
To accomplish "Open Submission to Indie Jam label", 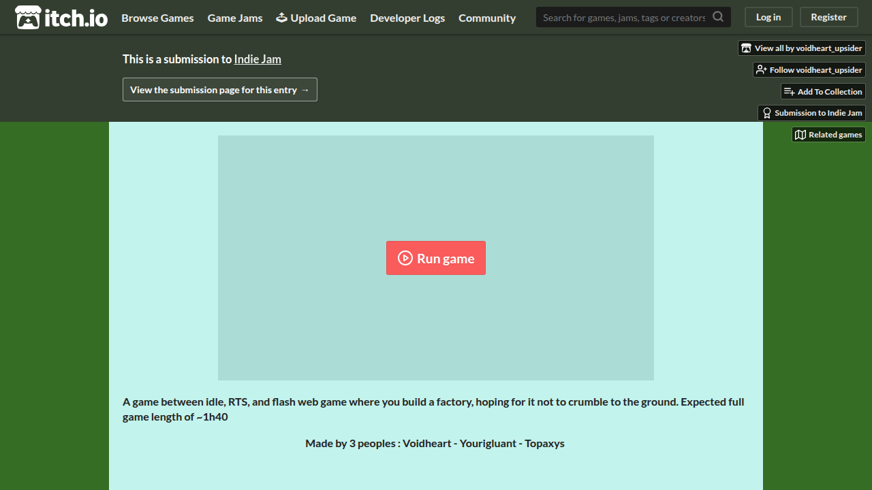I will click(818, 113).
